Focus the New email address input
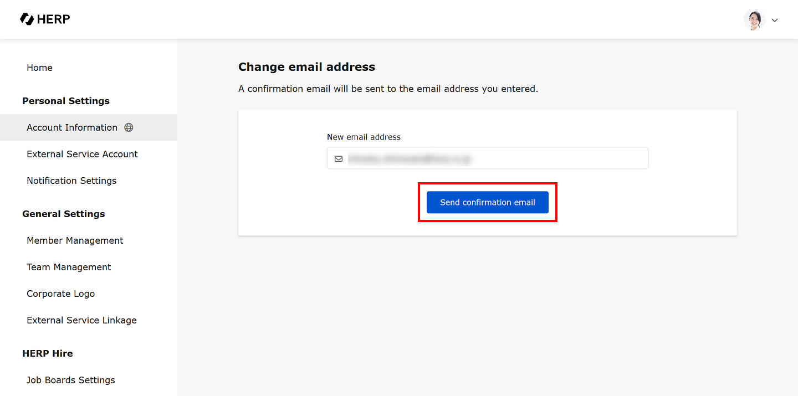798x396 pixels. click(493, 158)
